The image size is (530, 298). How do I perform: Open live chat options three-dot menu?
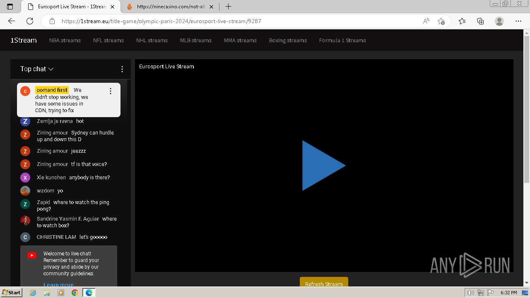pyautogui.click(x=122, y=69)
